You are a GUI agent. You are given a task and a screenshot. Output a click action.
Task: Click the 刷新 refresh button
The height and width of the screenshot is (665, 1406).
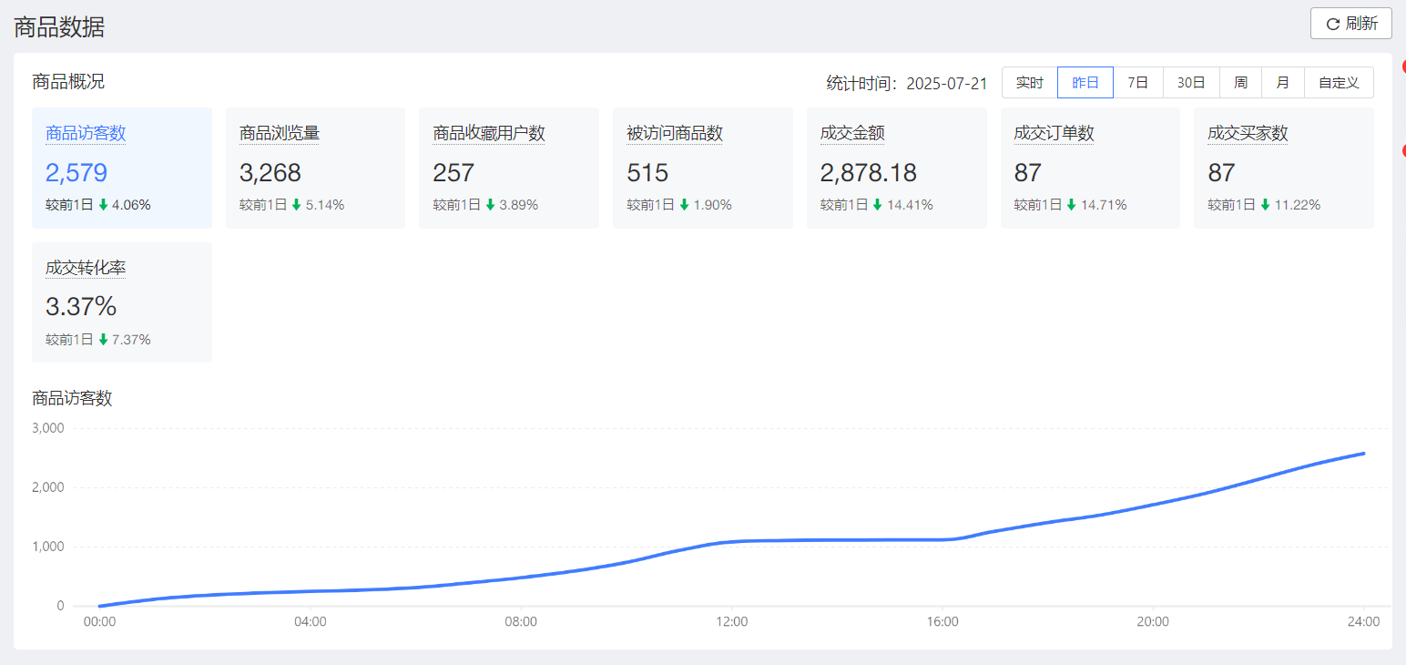pos(1350,24)
